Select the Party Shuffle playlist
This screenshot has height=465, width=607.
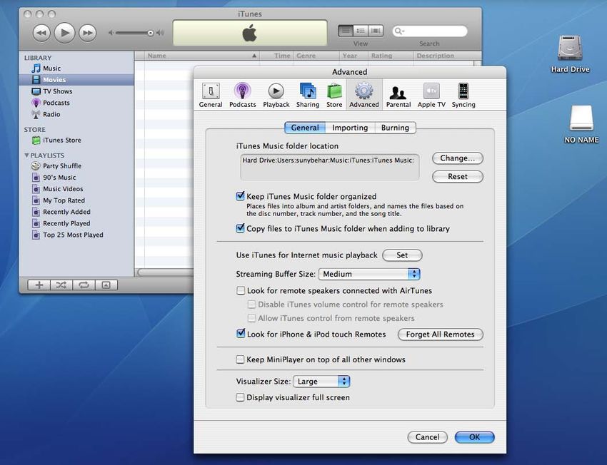click(62, 166)
